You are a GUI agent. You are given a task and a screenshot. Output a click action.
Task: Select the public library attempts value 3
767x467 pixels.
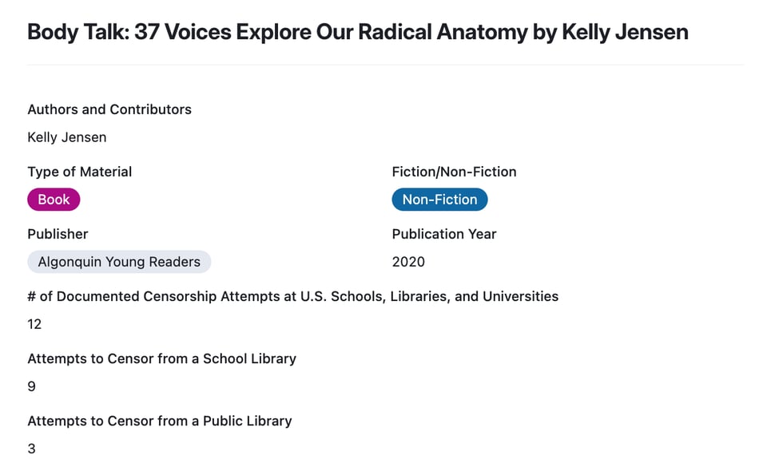click(x=32, y=449)
